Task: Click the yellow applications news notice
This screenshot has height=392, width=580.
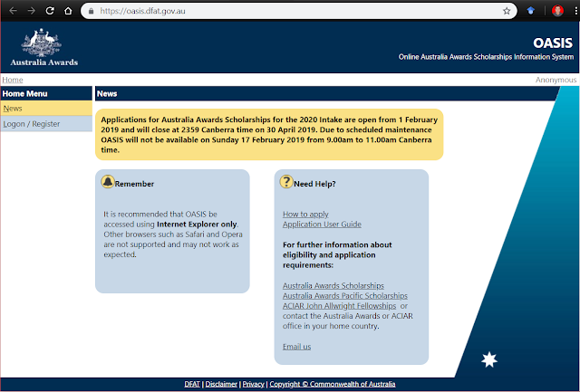Action: tap(269, 135)
